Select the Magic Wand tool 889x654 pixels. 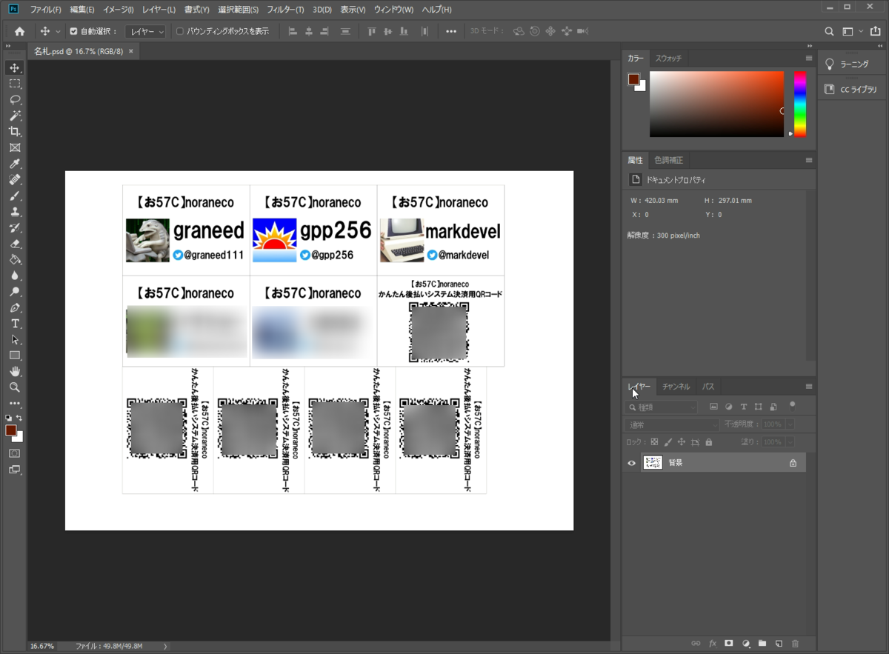pos(15,116)
